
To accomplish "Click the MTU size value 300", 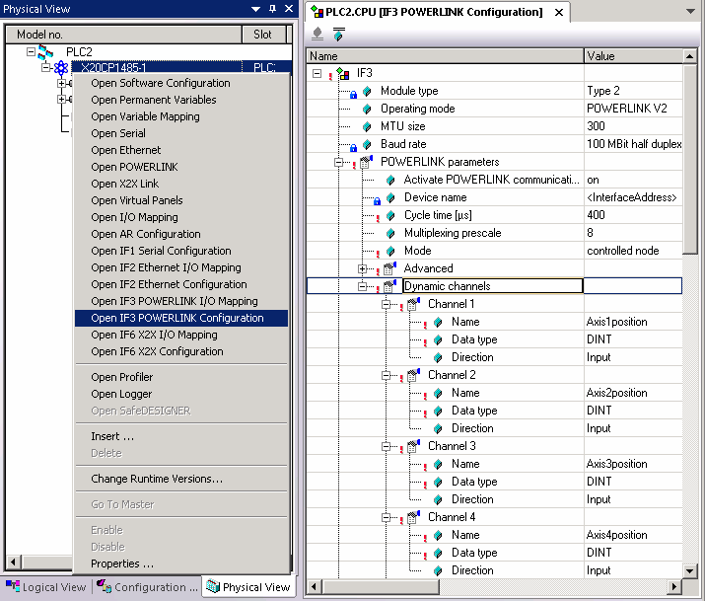I will click(633, 126).
